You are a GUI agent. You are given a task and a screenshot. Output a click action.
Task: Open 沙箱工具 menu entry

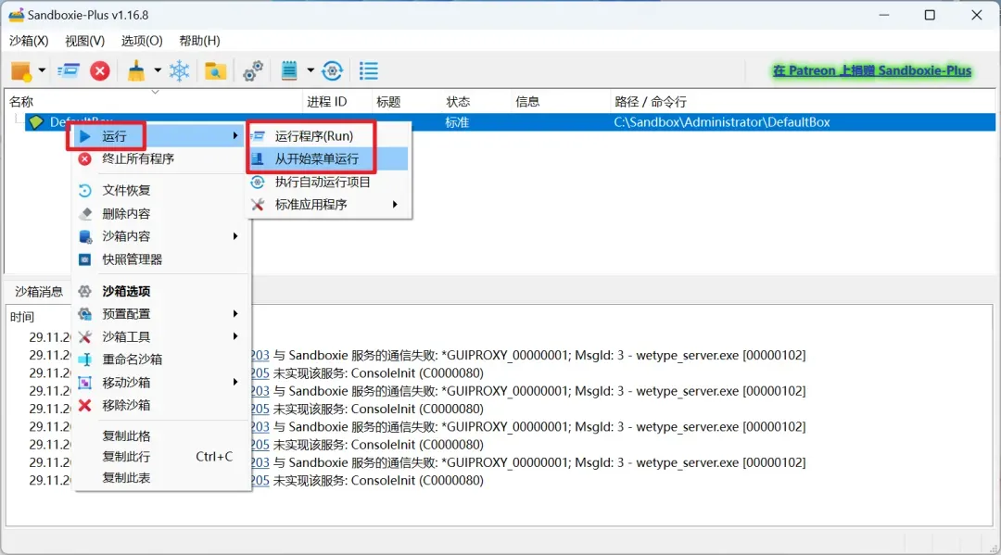tap(159, 336)
